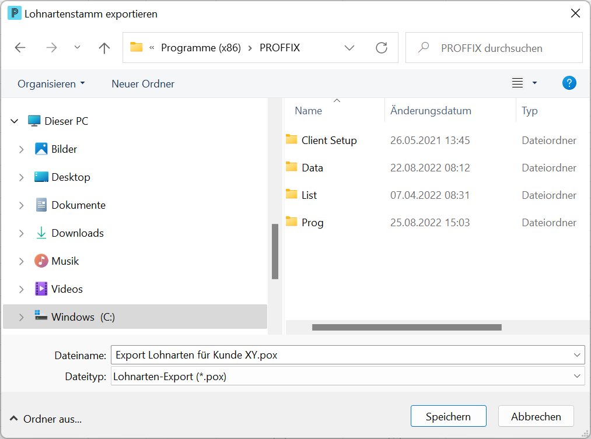
Task: Create a folder with Neuer Ordner
Action: pos(143,83)
